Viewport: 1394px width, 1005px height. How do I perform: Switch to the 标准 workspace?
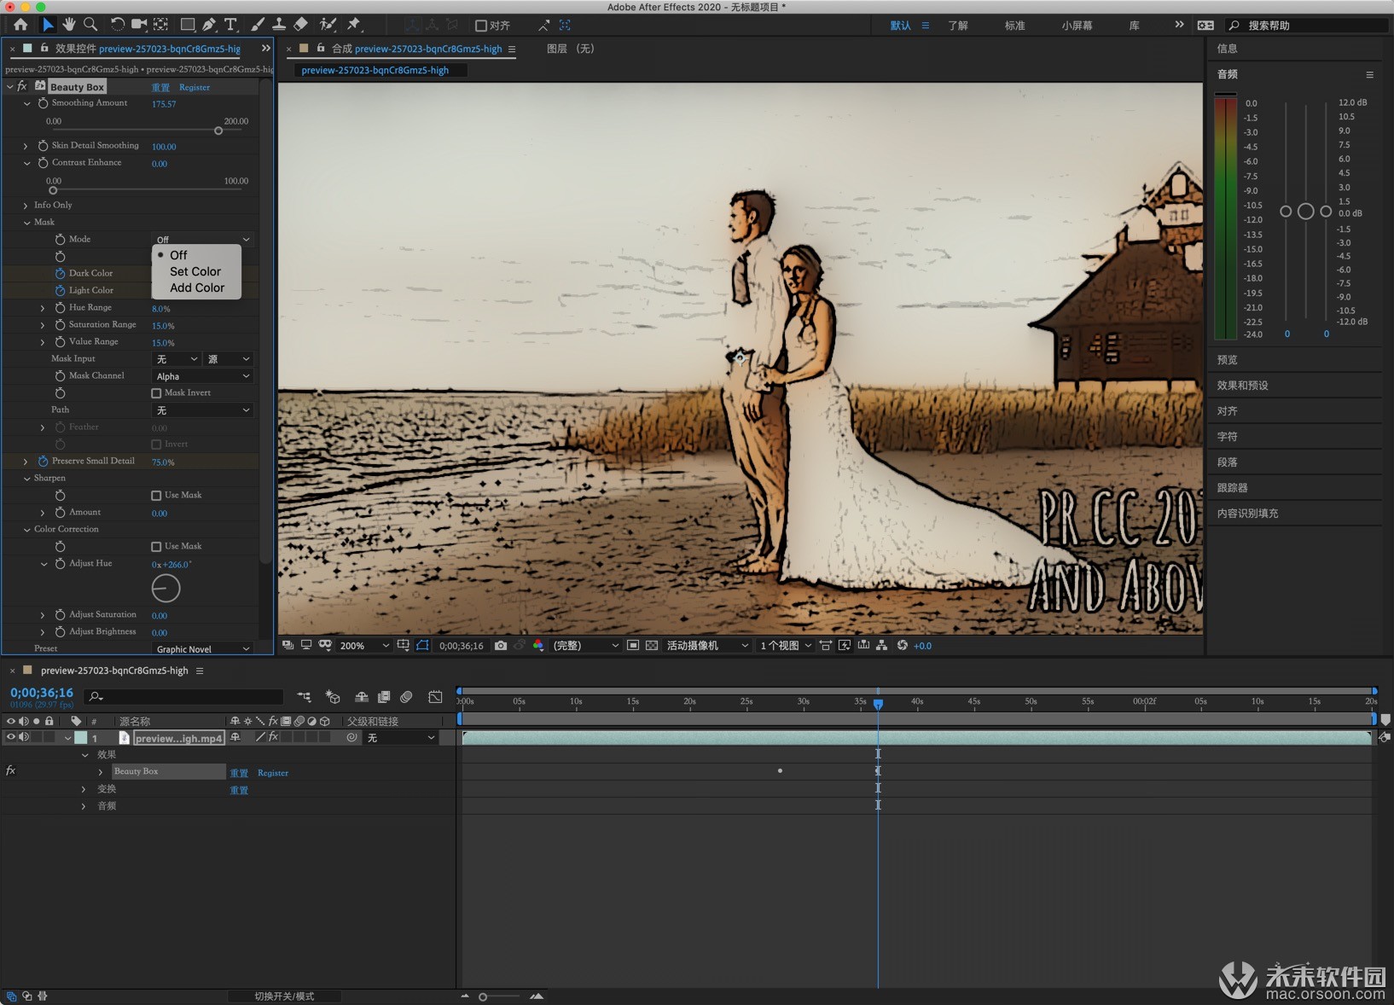pos(1014,26)
